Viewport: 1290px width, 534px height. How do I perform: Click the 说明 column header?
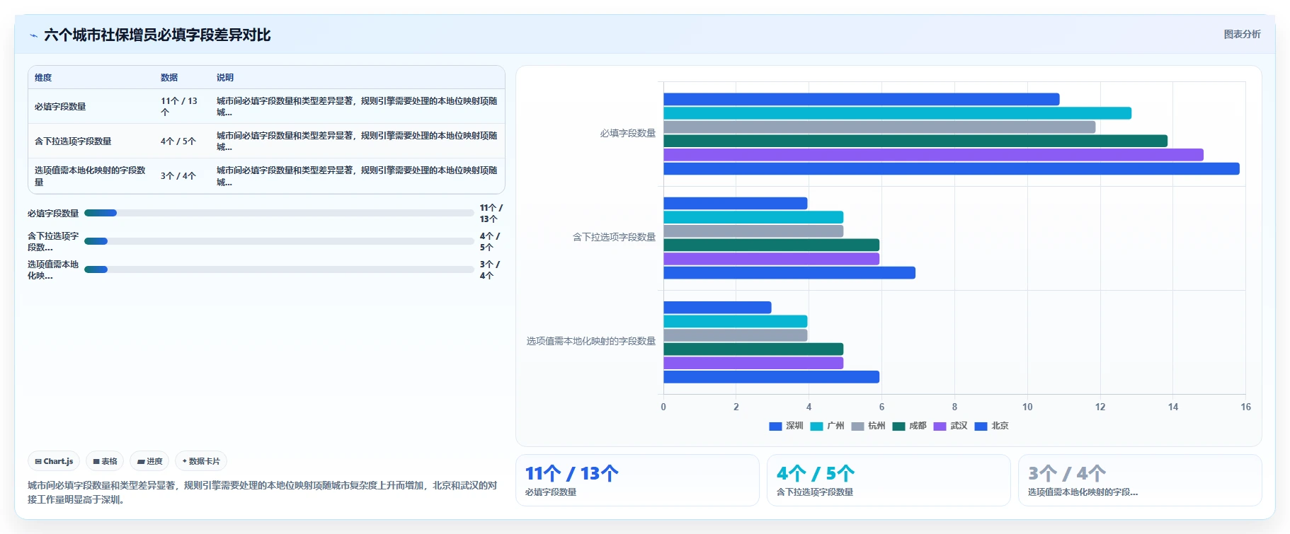[225, 78]
